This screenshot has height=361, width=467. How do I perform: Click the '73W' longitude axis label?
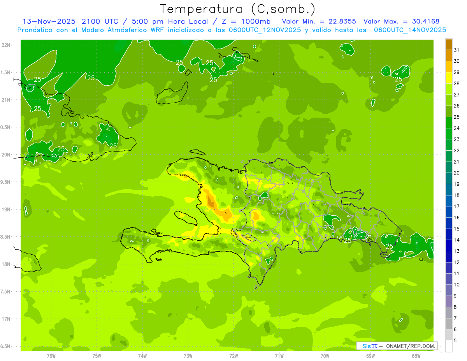pyautogui.click(x=188, y=356)
